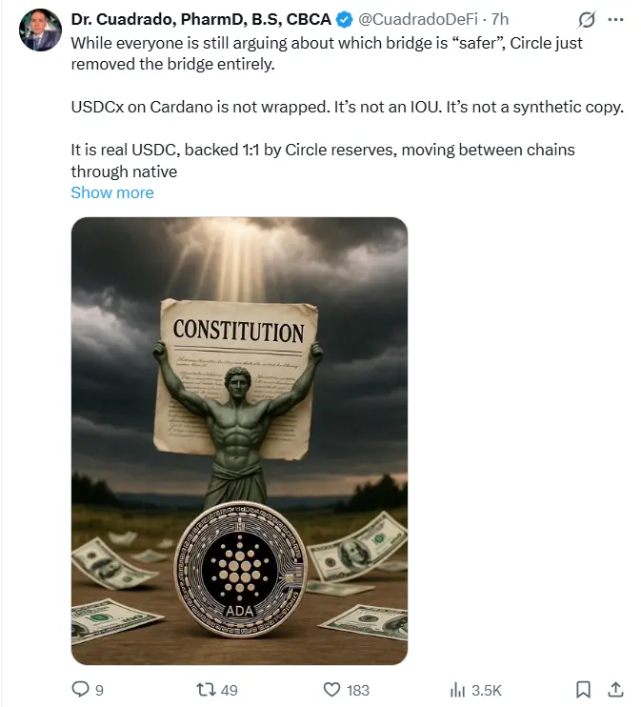Viewport: 641px width, 707px height.
Task: Click the 49 reposts count
Action: click(229, 690)
